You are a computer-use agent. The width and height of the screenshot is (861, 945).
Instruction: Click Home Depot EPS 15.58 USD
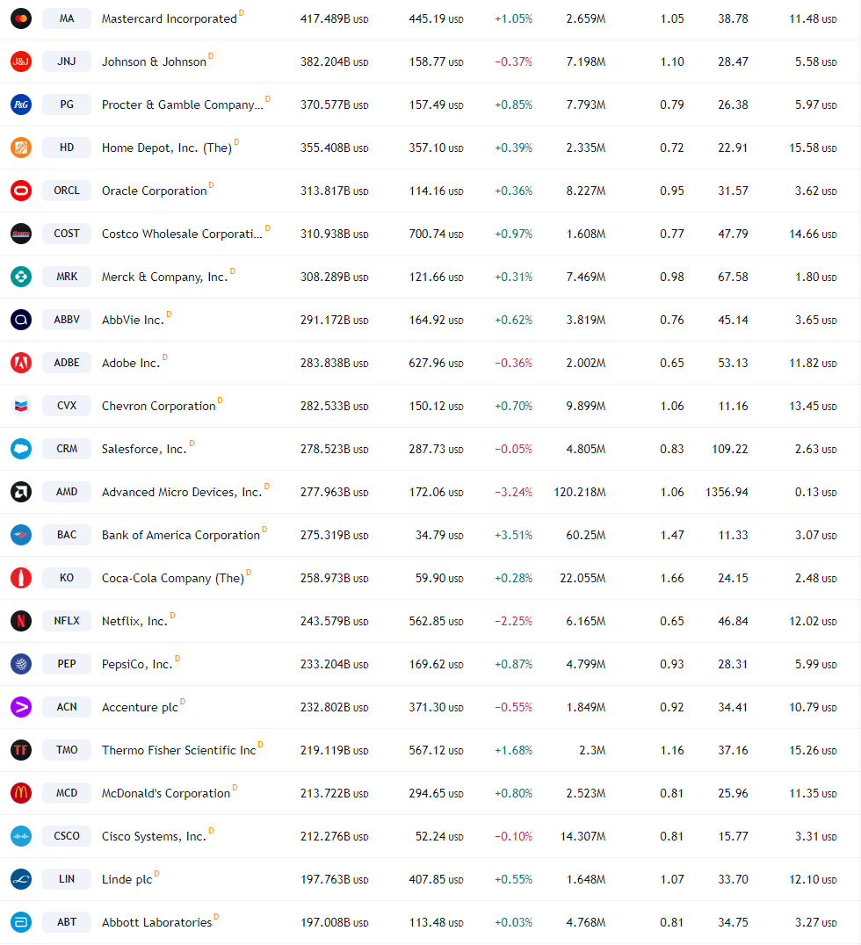point(813,148)
